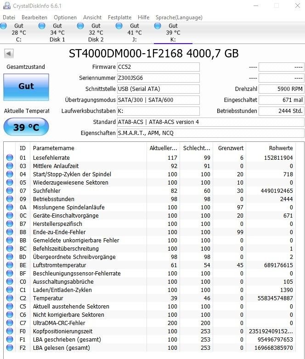Select the C: drive status orb
The height and width of the screenshot is (359, 305).
click(x=3, y=26)
